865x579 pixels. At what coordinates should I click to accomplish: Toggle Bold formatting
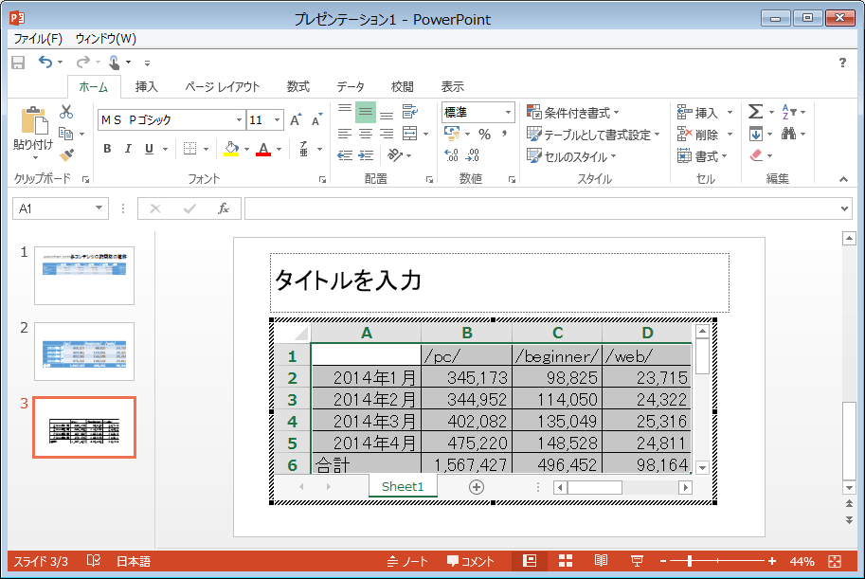pos(107,149)
